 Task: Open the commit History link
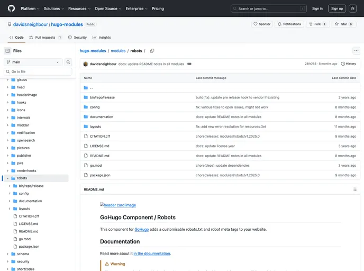[349, 64]
